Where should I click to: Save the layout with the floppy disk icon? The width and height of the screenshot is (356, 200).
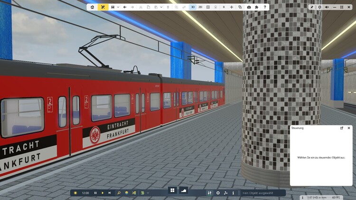pos(112,7)
